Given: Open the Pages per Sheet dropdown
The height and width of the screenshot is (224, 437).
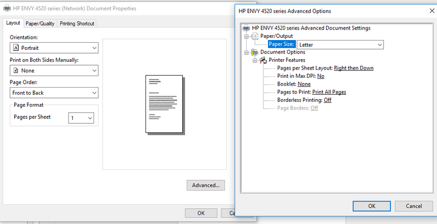Looking at the screenshot, I should click(81, 118).
